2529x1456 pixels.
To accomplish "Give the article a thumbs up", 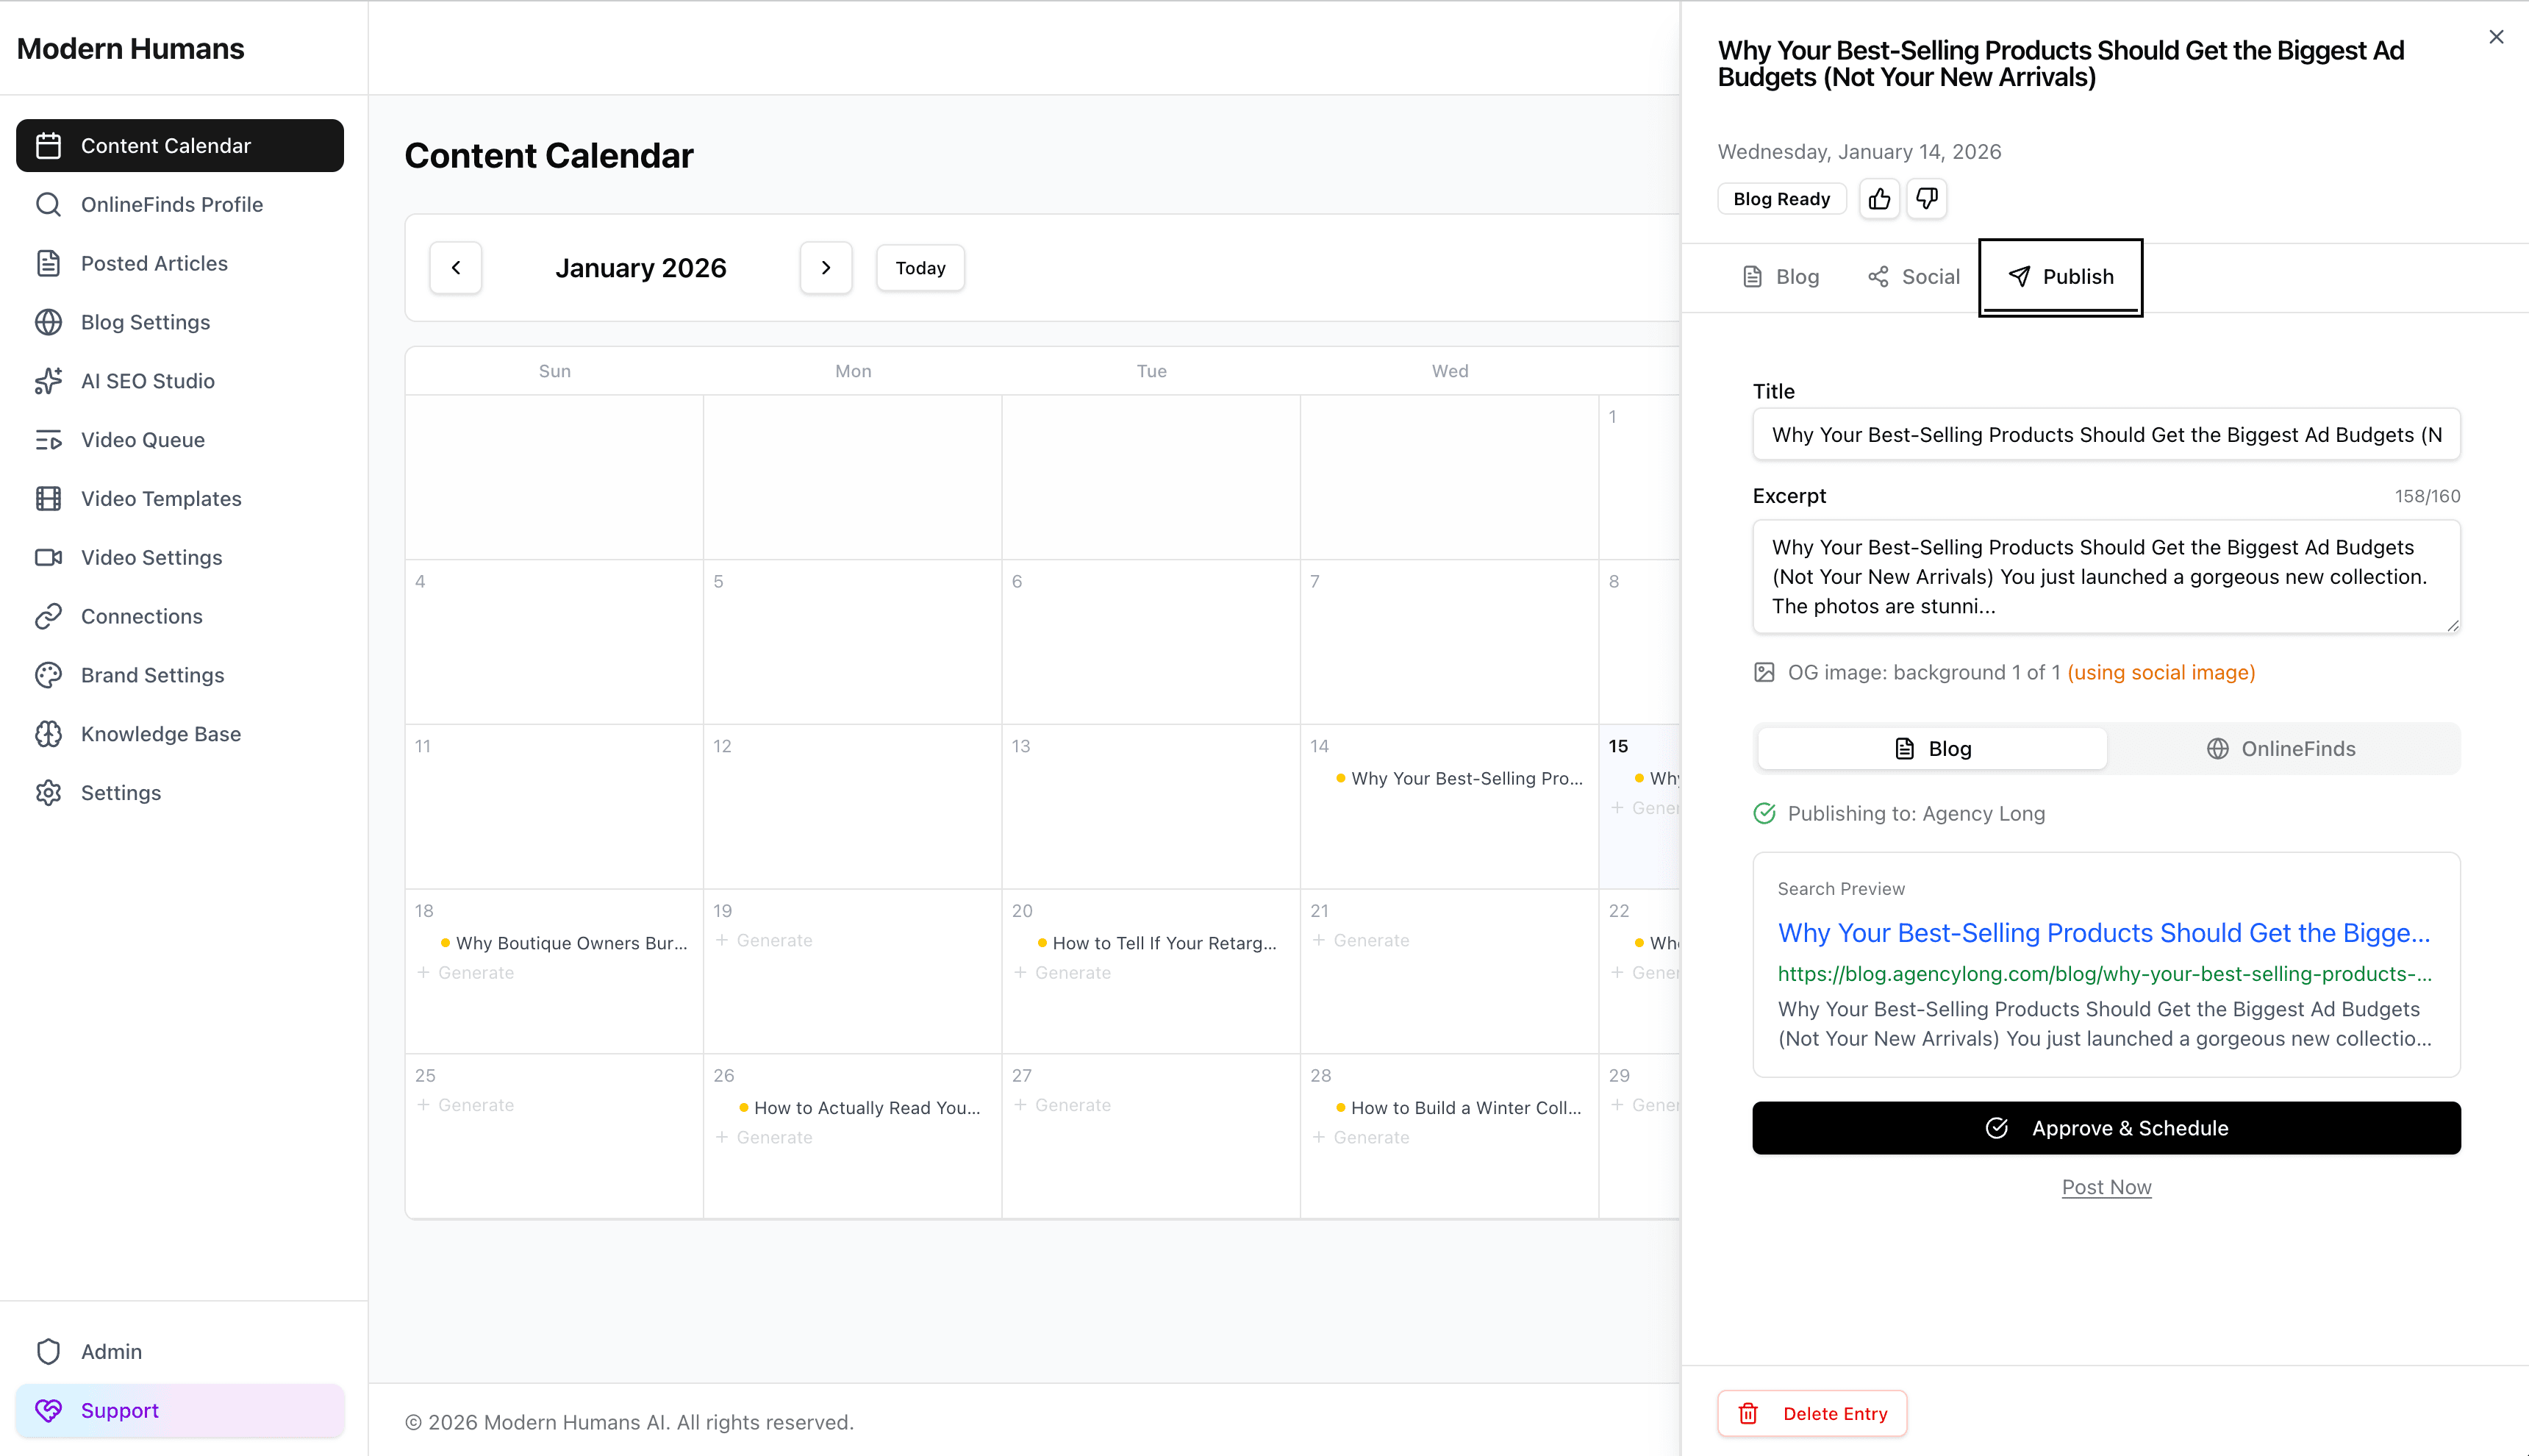I will point(1879,198).
